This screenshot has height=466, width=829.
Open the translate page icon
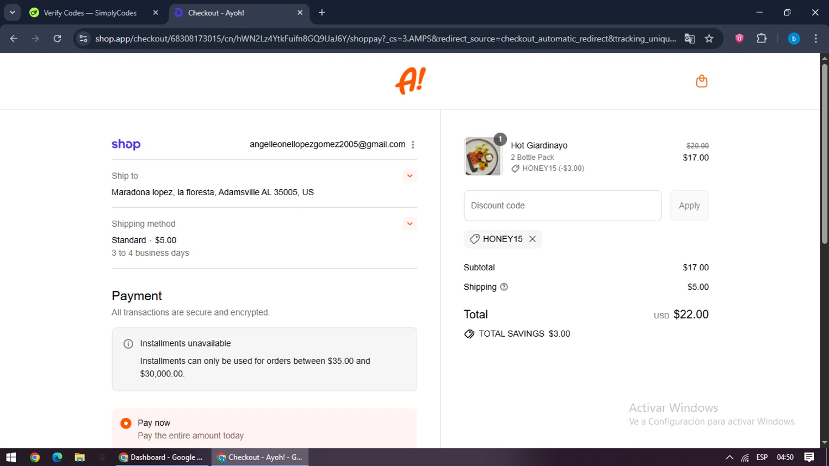[x=689, y=39]
